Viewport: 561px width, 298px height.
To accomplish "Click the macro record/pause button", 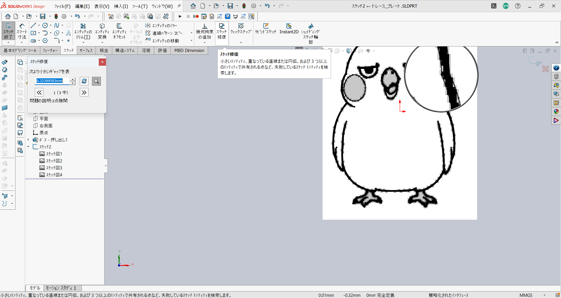I will (x=196, y=16).
